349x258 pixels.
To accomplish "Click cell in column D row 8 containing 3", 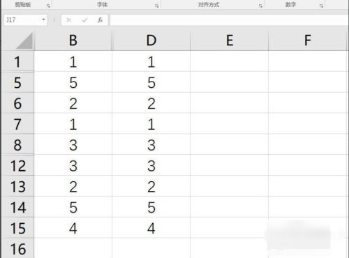I will pyautogui.click(x=151, y=145).
